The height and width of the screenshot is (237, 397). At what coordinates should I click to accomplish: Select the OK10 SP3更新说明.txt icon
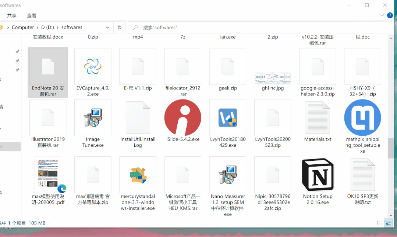tap(362, 175)
